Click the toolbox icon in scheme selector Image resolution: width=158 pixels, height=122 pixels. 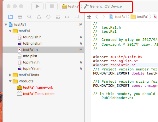(64, 6)
